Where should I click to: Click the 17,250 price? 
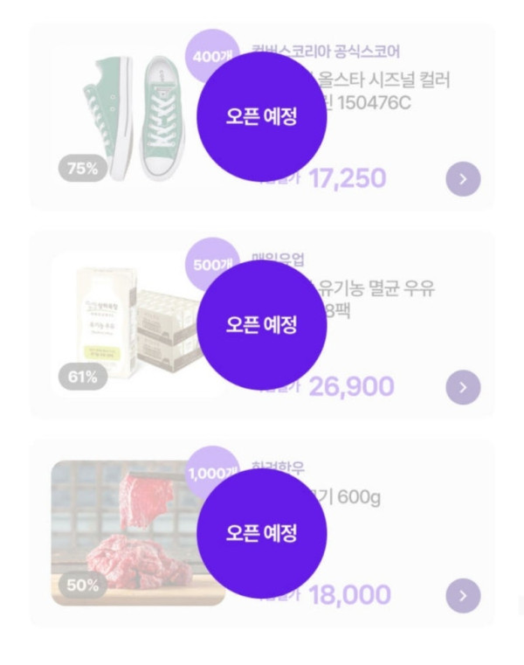[347, 179]
